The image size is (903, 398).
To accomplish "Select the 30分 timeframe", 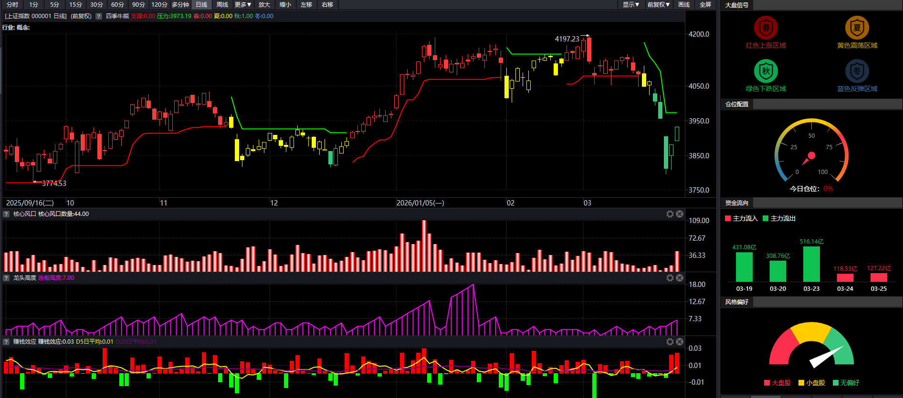I will [x=96, y=5].
